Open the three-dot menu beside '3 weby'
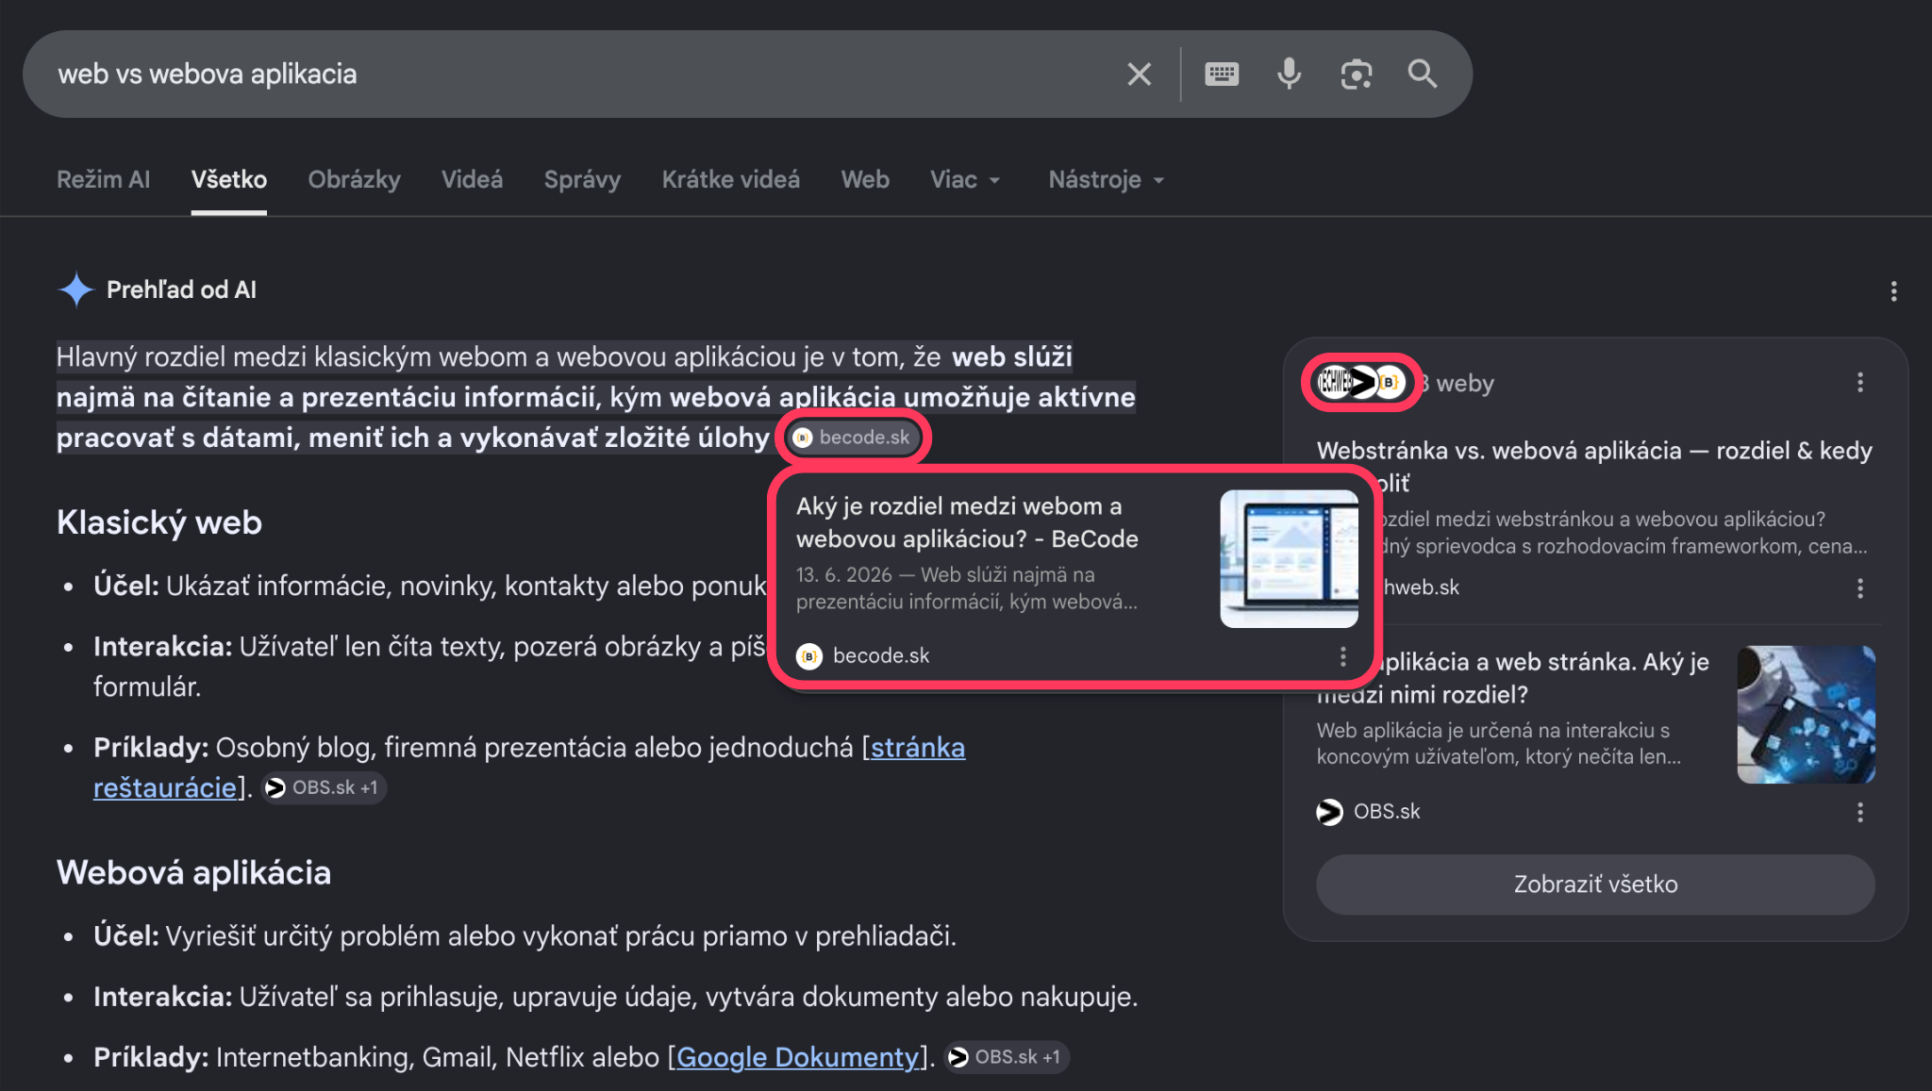The image size is (1932, 1091). coord(1859,382)
